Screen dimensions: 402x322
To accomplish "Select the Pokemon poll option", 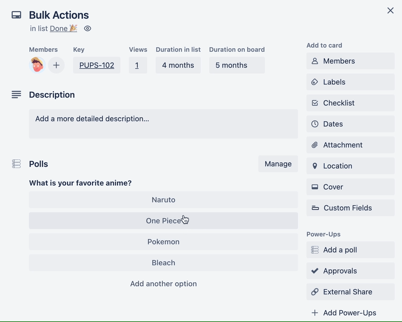I will coord(163,242).
